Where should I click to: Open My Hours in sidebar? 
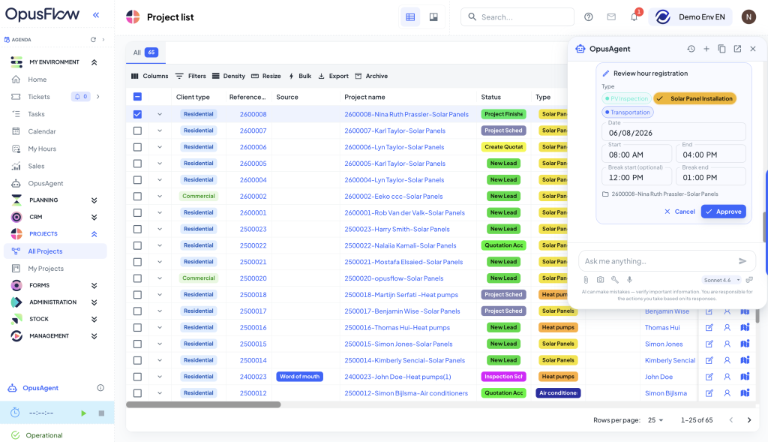tap(42, 149)
